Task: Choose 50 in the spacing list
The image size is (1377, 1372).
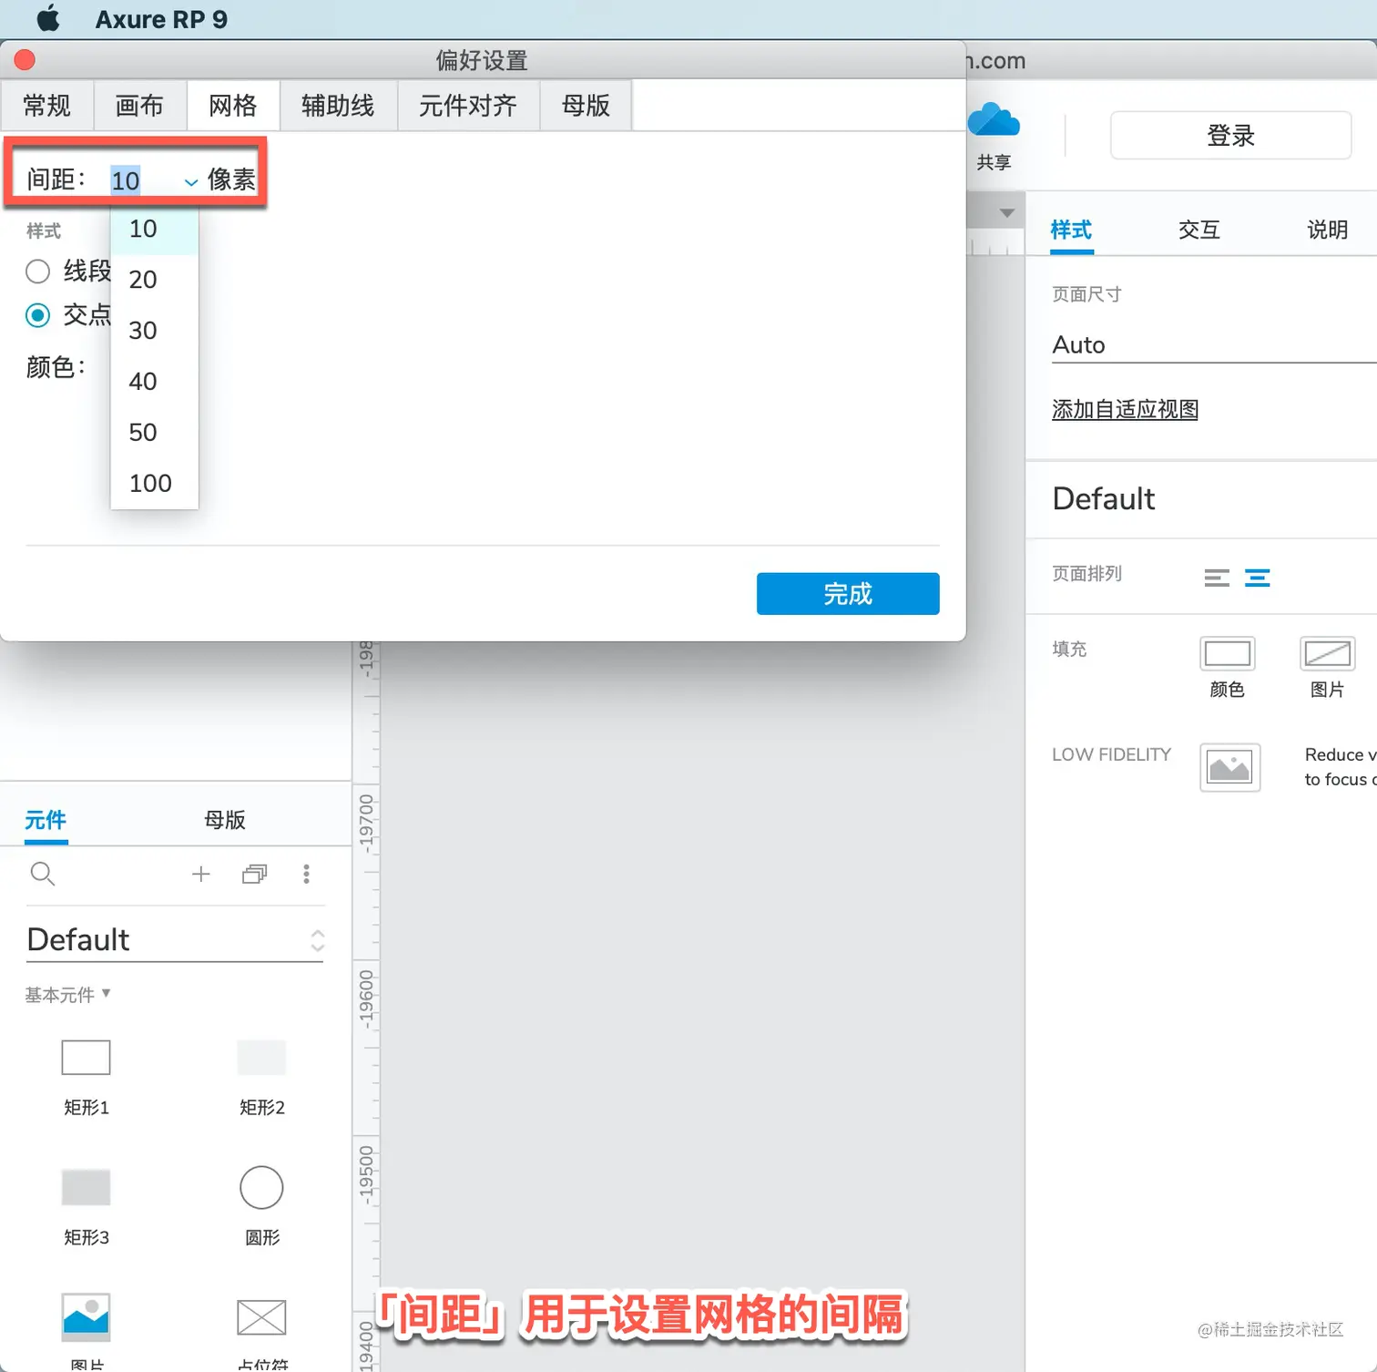Action: (154, 433)
